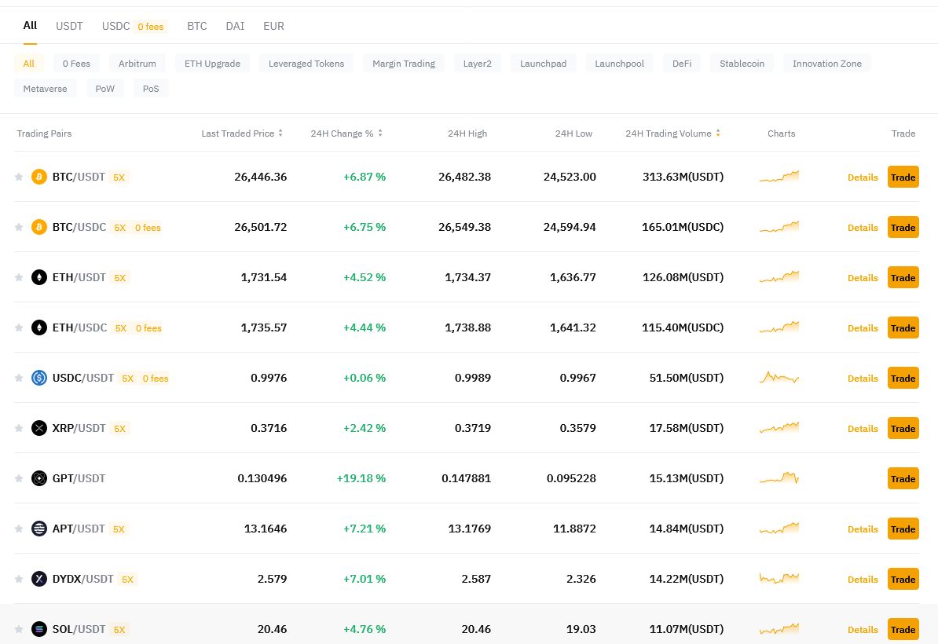This screenshot has width=938, height=644.
Task: Click the GPT token icon
Action: (x=38, y=478)
